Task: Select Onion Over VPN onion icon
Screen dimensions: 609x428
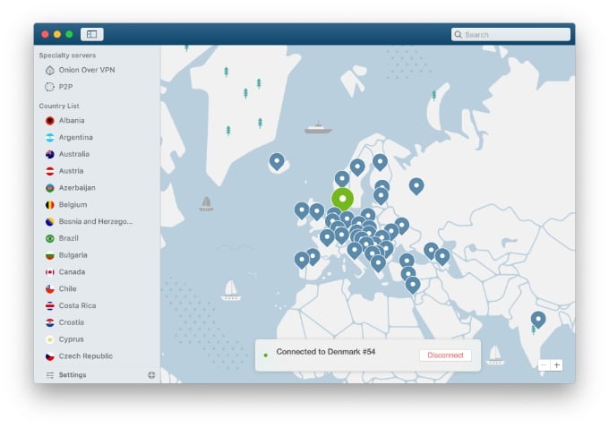Action: point(50,71)
